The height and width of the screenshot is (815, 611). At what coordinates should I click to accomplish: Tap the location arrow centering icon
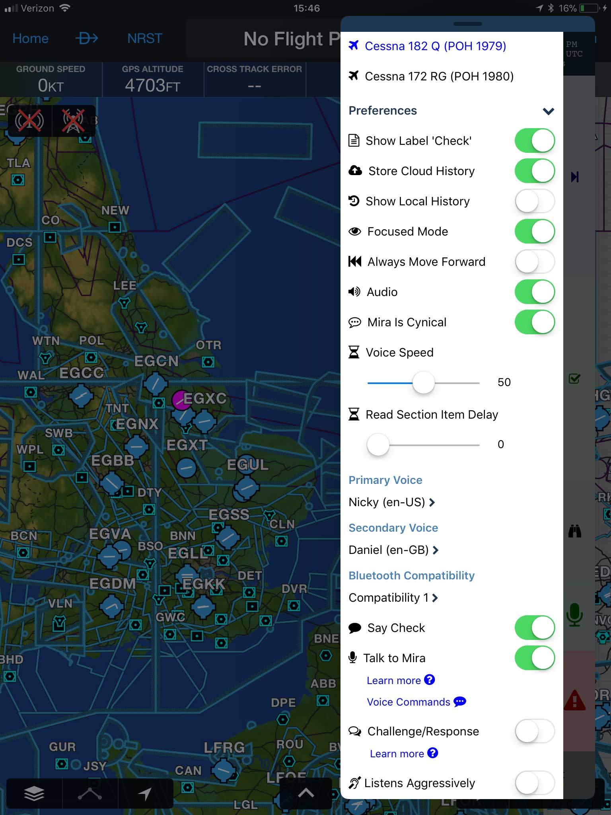coord(145,794)
